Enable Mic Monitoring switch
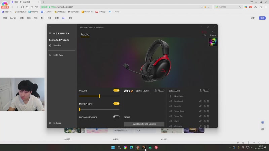The image size is (269, 151). click(116, 117)
